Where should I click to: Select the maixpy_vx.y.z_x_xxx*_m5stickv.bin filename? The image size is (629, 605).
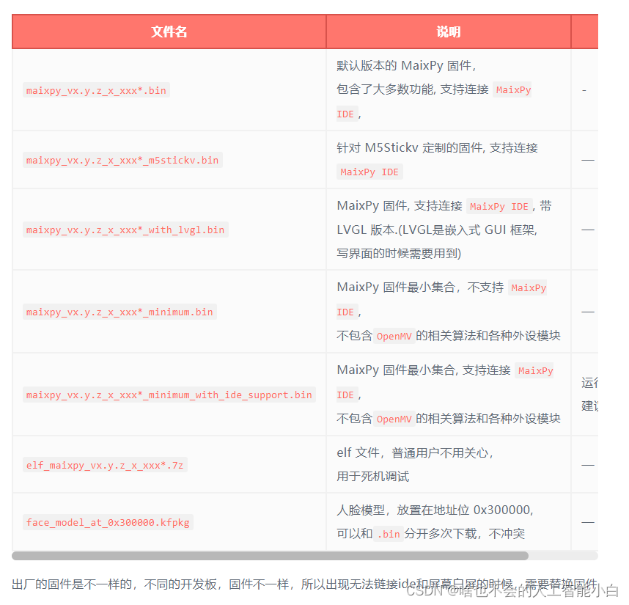click(x=122, y=160)
